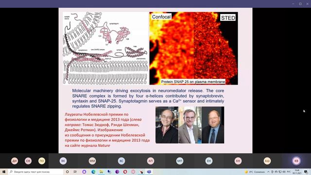Open the notification center icon
This screenshot has width=311, height=175.
(x=306, y=172)
